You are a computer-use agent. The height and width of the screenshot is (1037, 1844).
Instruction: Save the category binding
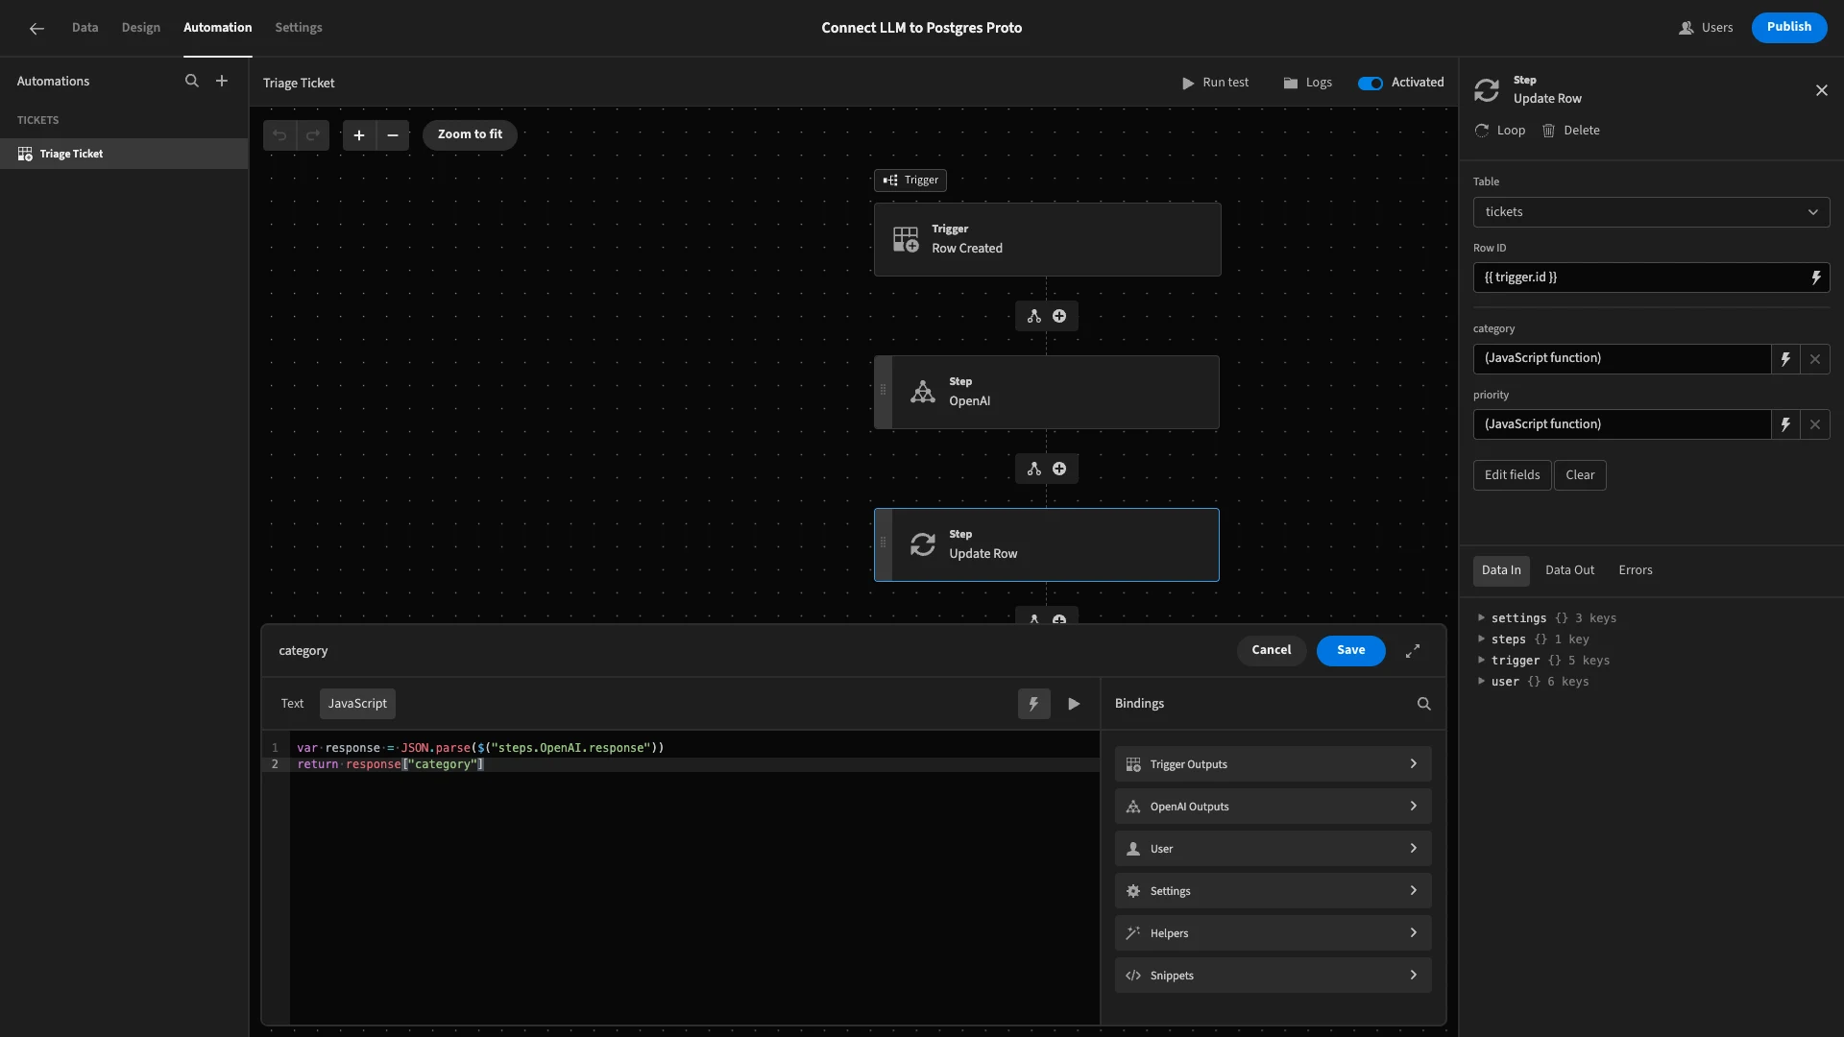coord(1350,650)
